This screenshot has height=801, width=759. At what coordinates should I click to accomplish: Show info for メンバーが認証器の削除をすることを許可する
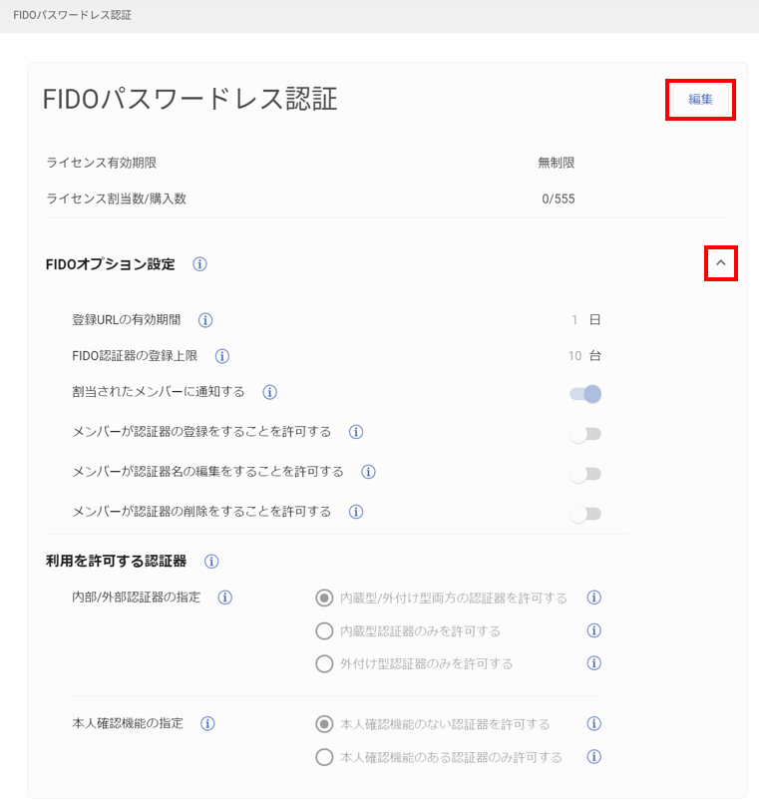(x=356, y=512)
